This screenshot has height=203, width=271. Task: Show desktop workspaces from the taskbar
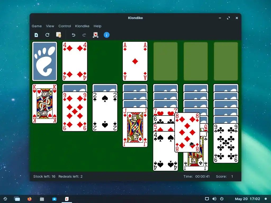coord(17,199)
